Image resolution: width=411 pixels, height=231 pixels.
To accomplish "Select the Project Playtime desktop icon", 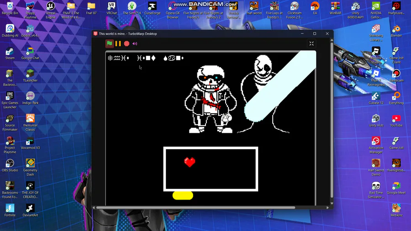I will pos(10,145).
